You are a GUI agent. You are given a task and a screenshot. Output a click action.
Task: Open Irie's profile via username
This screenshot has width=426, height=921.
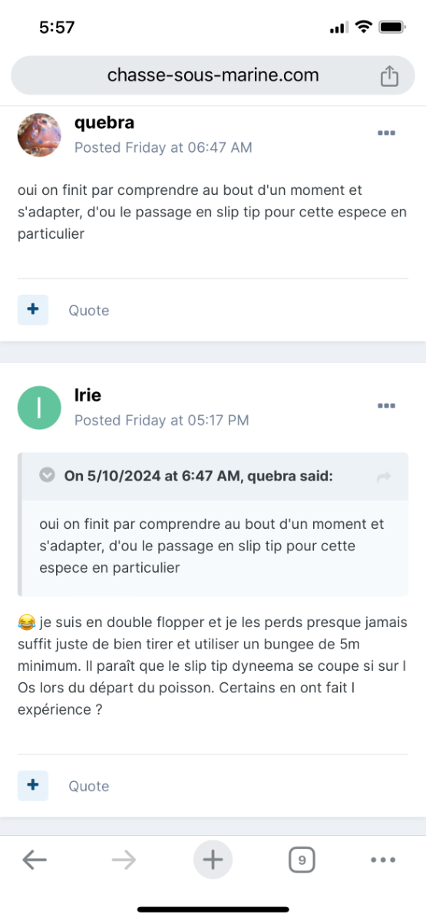coord(88,395)
